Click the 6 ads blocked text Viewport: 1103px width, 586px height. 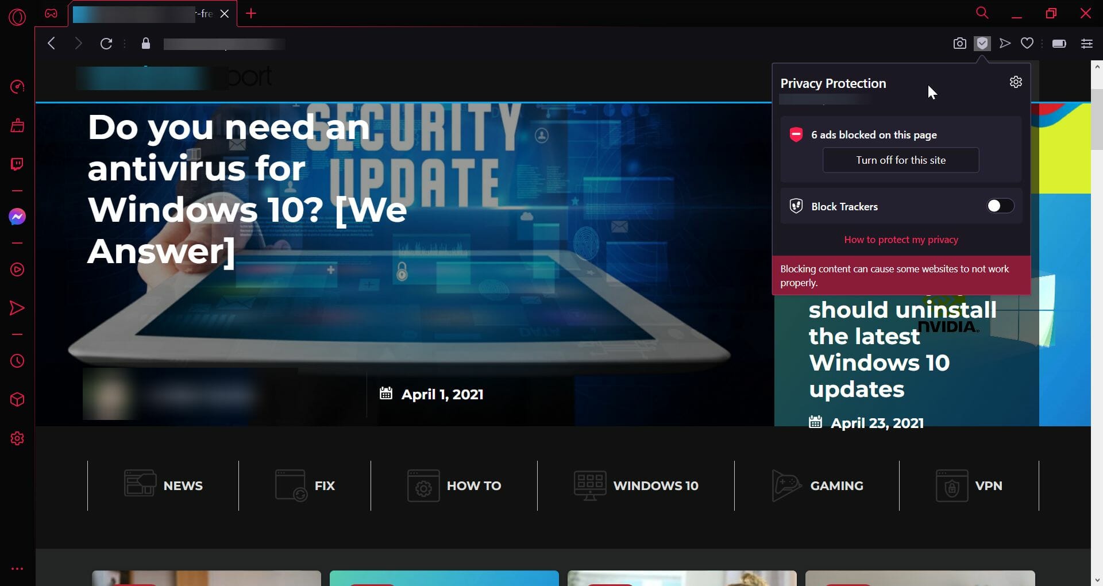[x=874, y=134]
